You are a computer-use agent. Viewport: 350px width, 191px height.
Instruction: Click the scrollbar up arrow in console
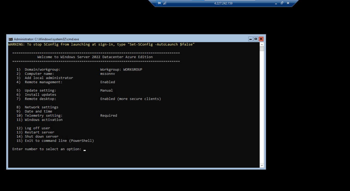coord(262,44)
